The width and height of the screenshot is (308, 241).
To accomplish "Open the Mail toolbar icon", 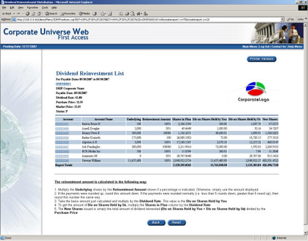I will point(103,13).
